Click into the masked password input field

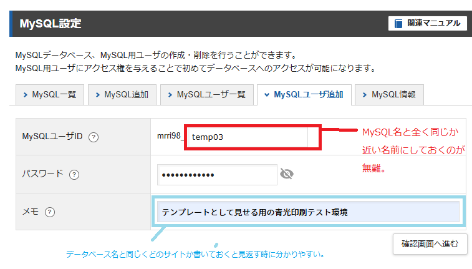217,175
